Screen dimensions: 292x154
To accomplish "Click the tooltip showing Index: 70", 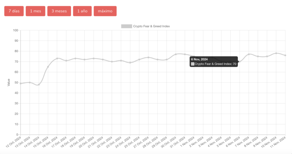I will tap(214, 62).
